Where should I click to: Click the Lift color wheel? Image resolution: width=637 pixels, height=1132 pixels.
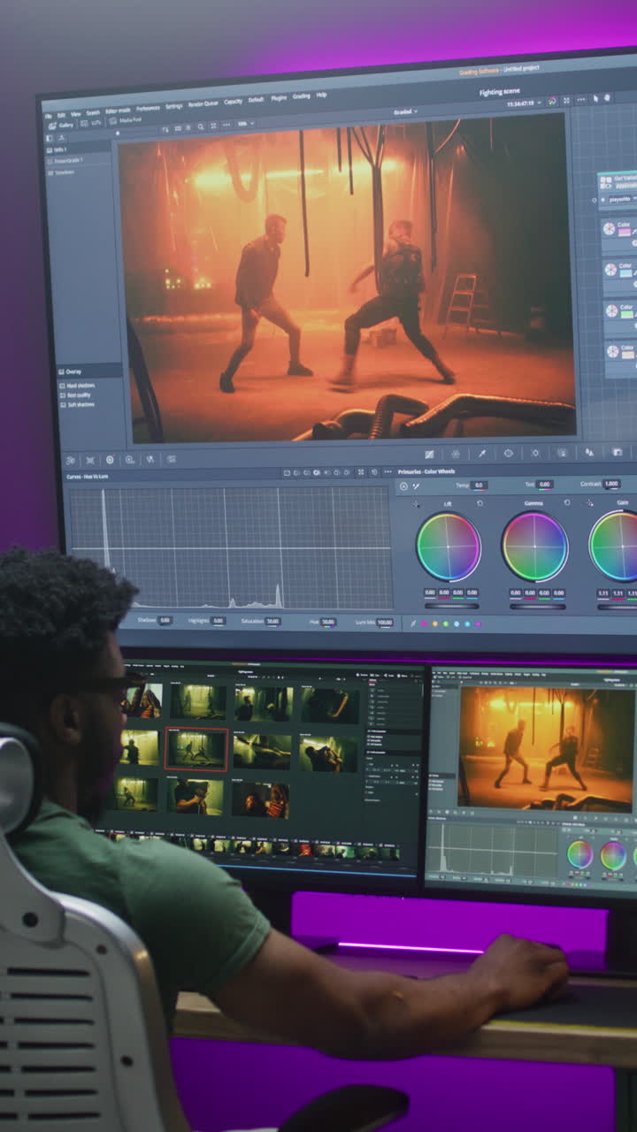click(449, 547)
